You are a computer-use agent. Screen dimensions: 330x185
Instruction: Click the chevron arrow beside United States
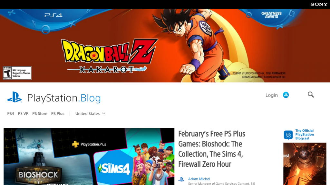[103, 113]
